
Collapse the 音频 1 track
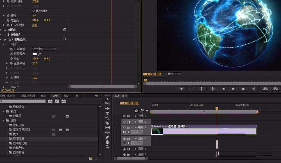pyautogui.click(x=136, y=139)
